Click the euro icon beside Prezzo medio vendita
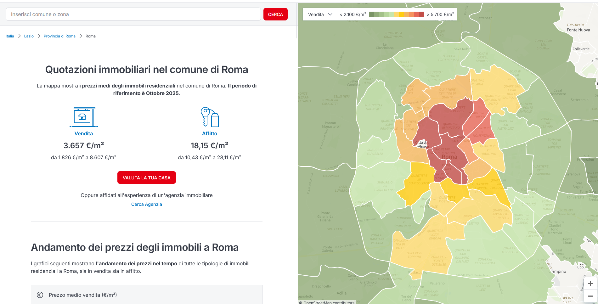This screenshot has height=304, width=598. coord(40,295)
